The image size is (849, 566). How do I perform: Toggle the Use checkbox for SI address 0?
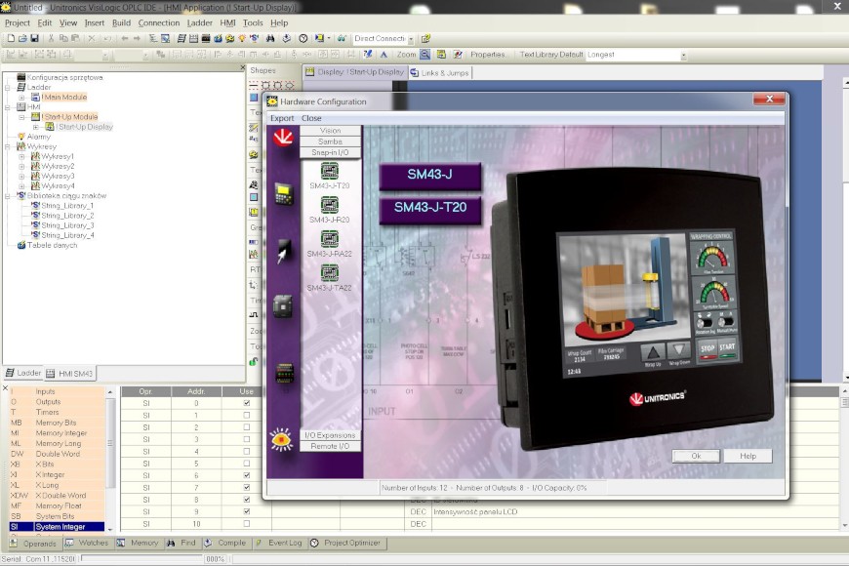[x=246, y=403]
